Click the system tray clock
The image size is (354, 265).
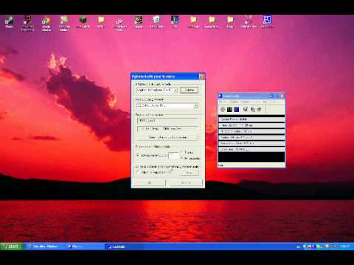pos(346,246)
